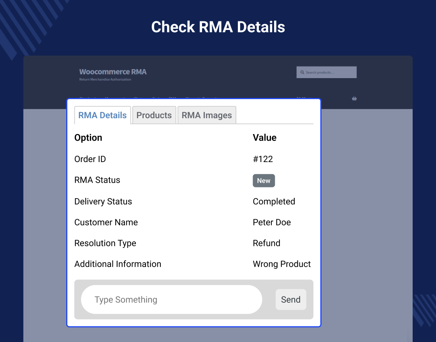Select the Completed delivery status value
Image resolution: width=436 pixels, height=342 pixels.
click(274, 201)
